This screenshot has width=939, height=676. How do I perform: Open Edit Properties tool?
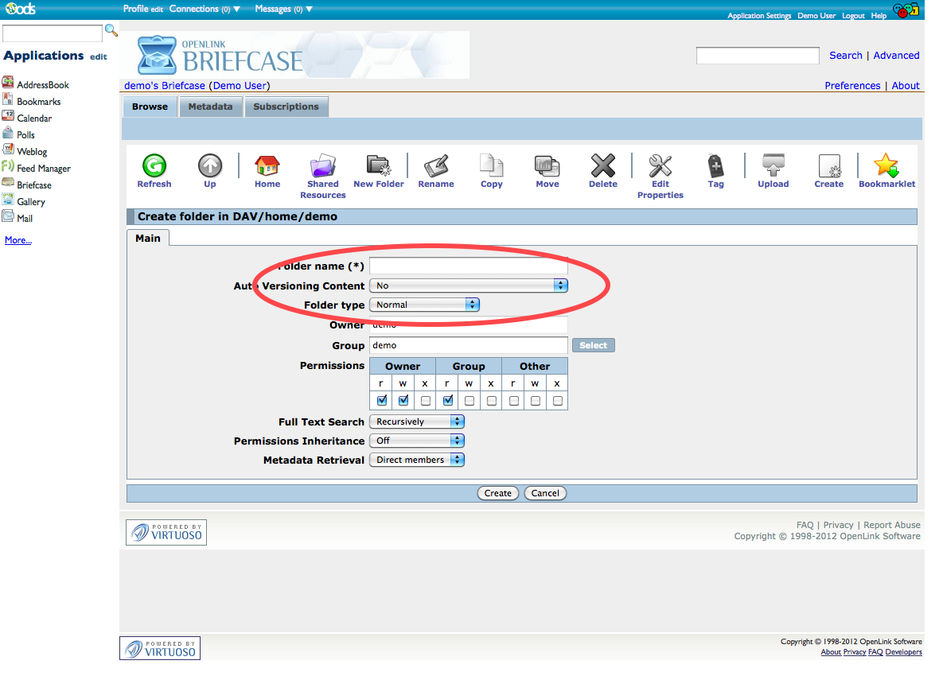click(660, 166)
